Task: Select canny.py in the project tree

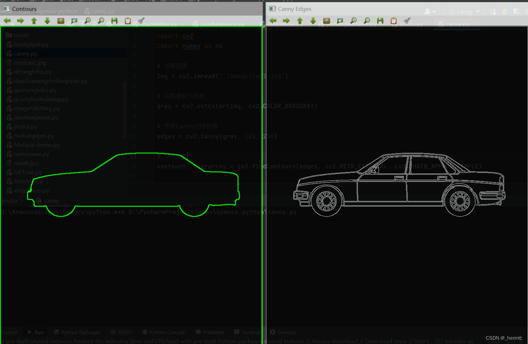Action: point(26,54)
